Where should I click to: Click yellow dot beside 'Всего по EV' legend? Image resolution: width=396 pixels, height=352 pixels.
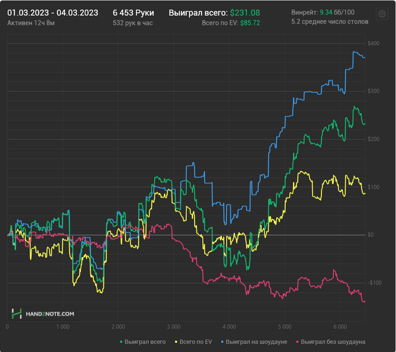[x=177, y=342]
